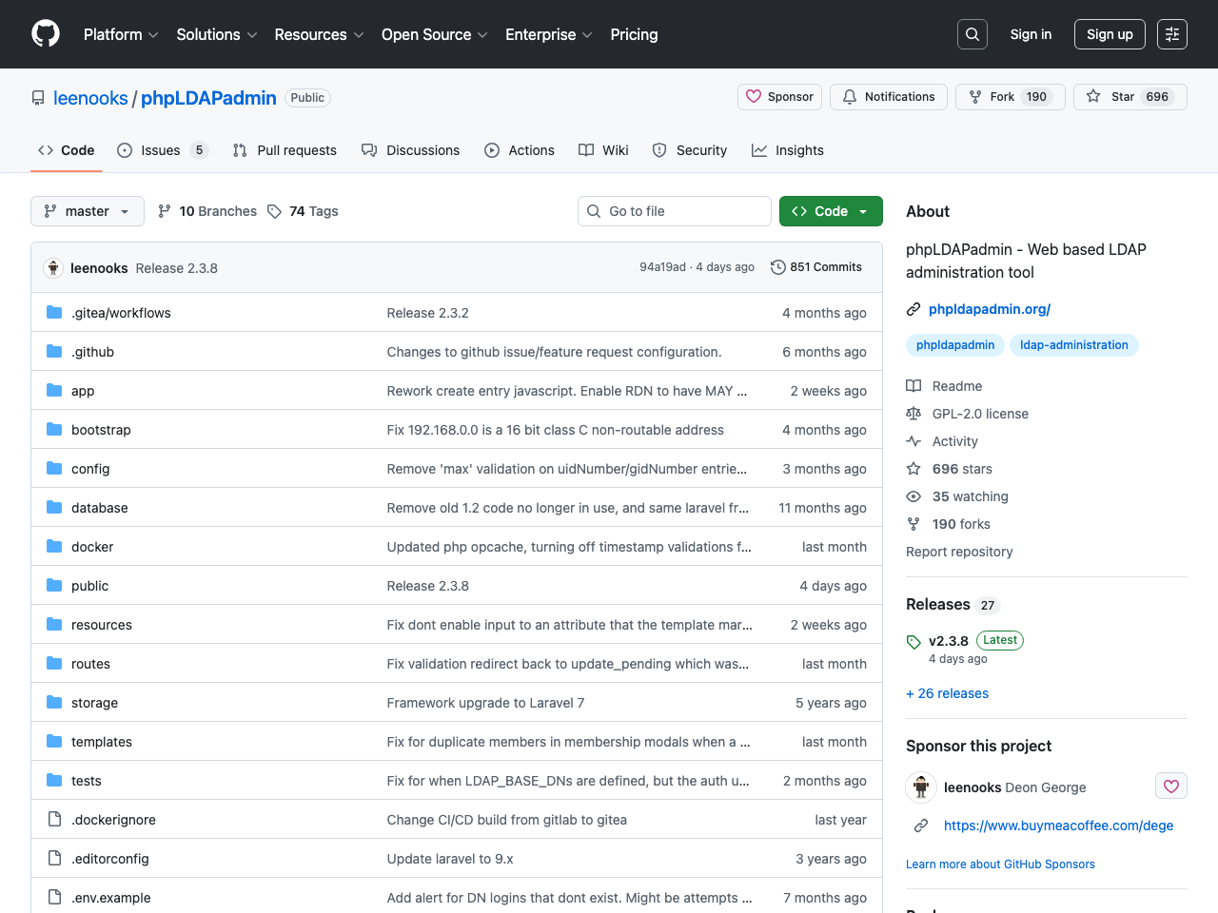Show all releases with + 26 releases link

[x=947, y=693]
